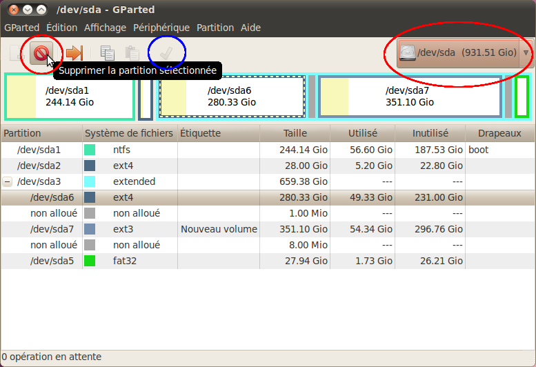The width and height of the screenshot is (536, 367).
Task: Click the Drapeaux column header
Action: [499, 133]
